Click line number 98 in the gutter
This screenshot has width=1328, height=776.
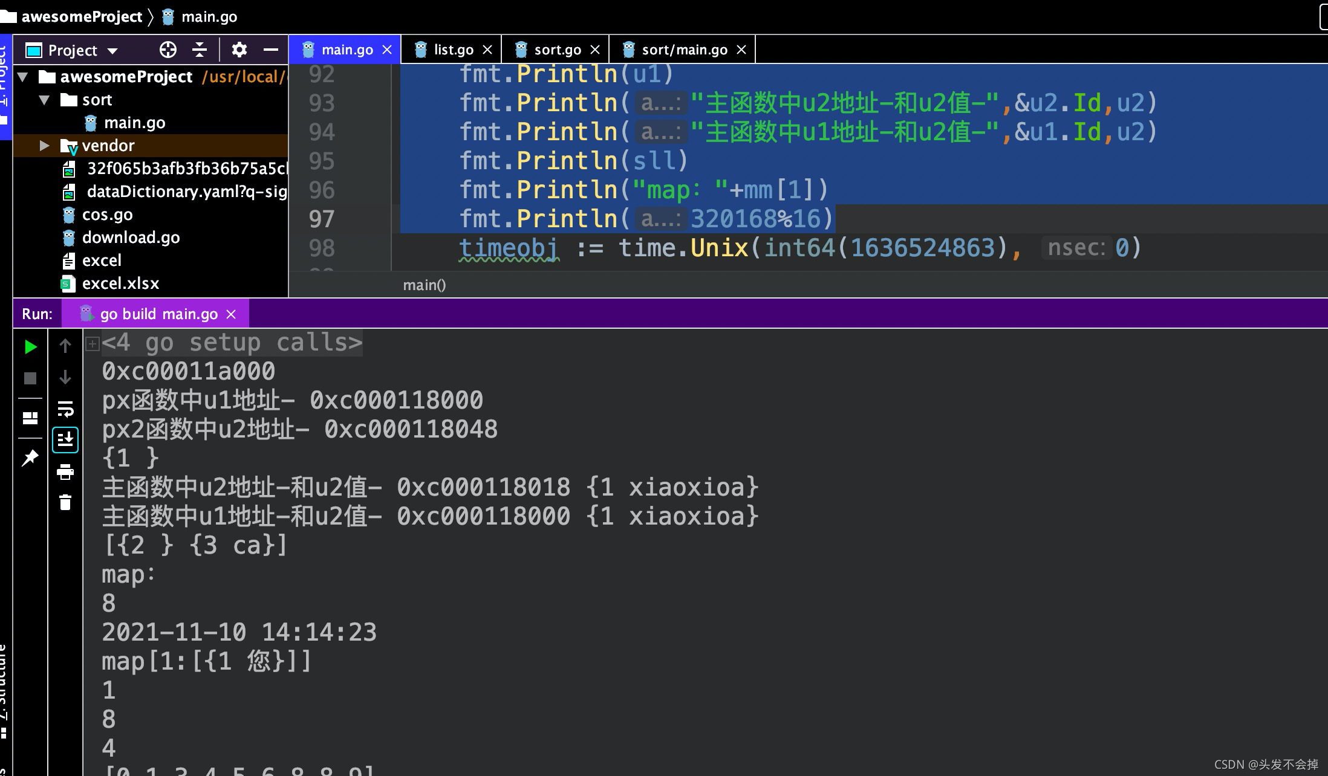(x=322, y=248)
